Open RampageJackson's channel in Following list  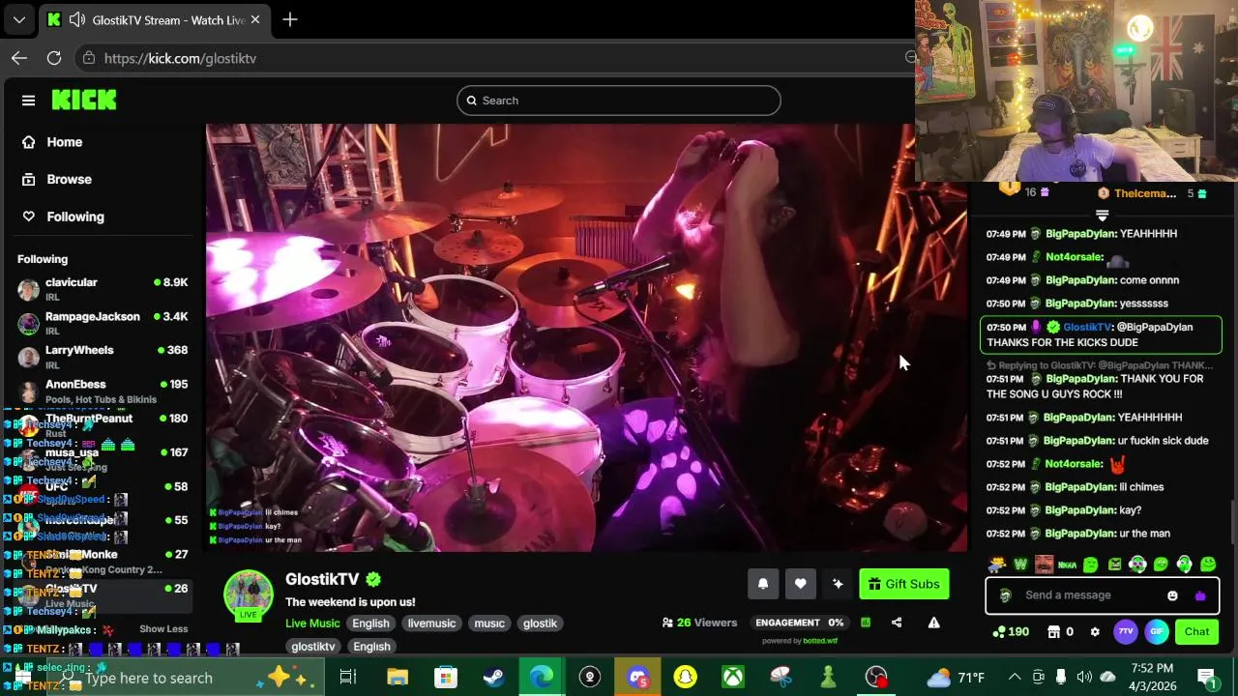[x=102, y=323]
